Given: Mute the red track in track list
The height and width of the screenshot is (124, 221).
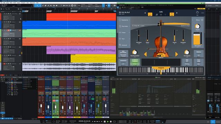Looking at the screenshot, I should click(4, 14).
